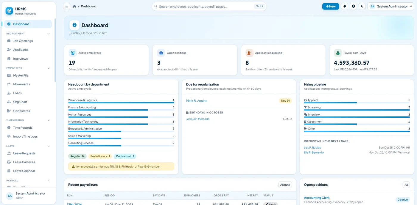Click the Dashboard breadcrumb text
The height and width of the screenshot is (205, 417).
tap(88, 6)
